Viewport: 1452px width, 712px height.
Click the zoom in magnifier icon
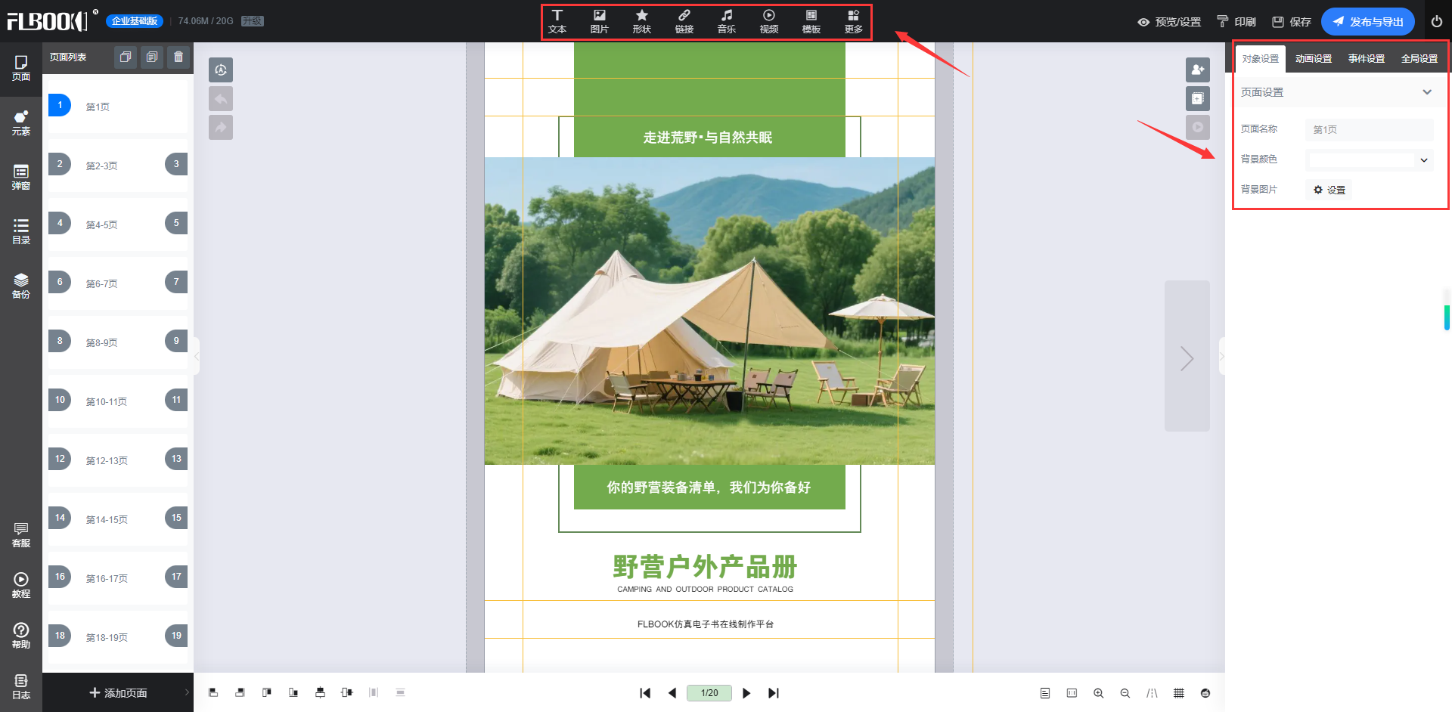1098,693
